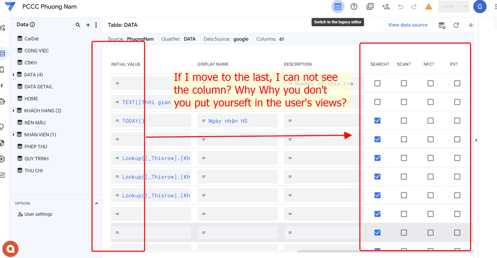The width and height of the screenshot is (497, 258).
Task: Select the DATA DETAIL table
Action: click(x=38, y=86)
